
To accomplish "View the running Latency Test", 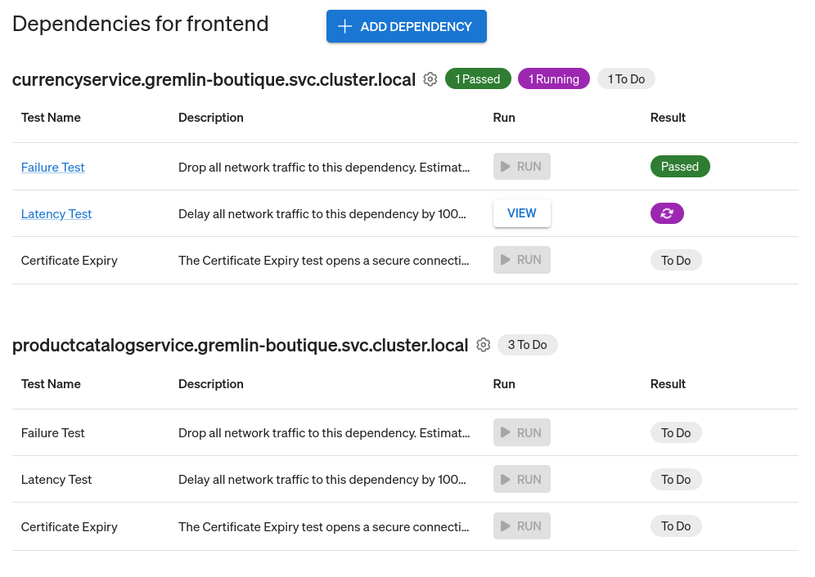I will click(521, 212).
